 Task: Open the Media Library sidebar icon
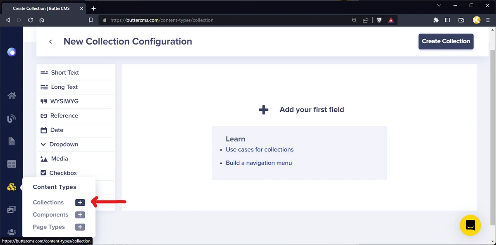(x=12, y=210)
